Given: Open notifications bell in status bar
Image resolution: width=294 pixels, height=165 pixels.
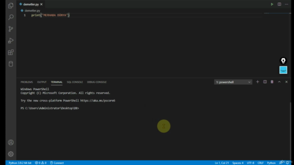Looking at the screenshot, I should 287,163.
